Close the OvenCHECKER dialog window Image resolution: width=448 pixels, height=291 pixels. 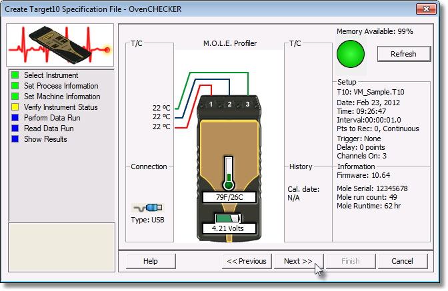426,9
